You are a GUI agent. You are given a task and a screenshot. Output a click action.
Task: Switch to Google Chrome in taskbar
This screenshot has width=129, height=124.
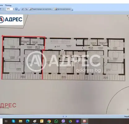pos(49,121)
